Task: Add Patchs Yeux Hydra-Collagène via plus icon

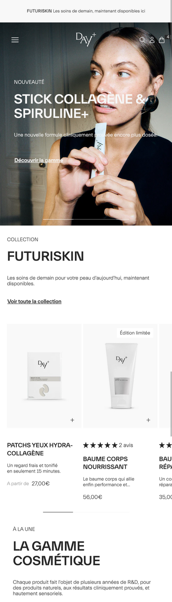Action: [x=72, y=420]
